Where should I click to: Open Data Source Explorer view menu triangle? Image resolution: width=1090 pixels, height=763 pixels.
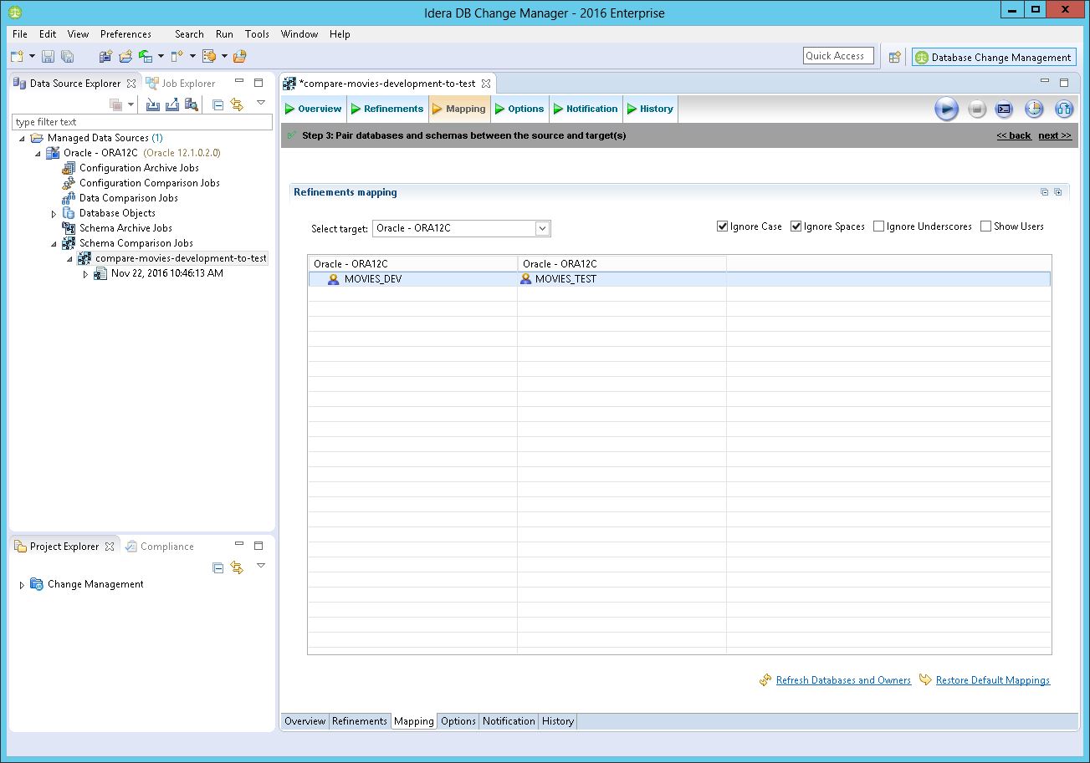pyautogui.click(x=260, y=103)
